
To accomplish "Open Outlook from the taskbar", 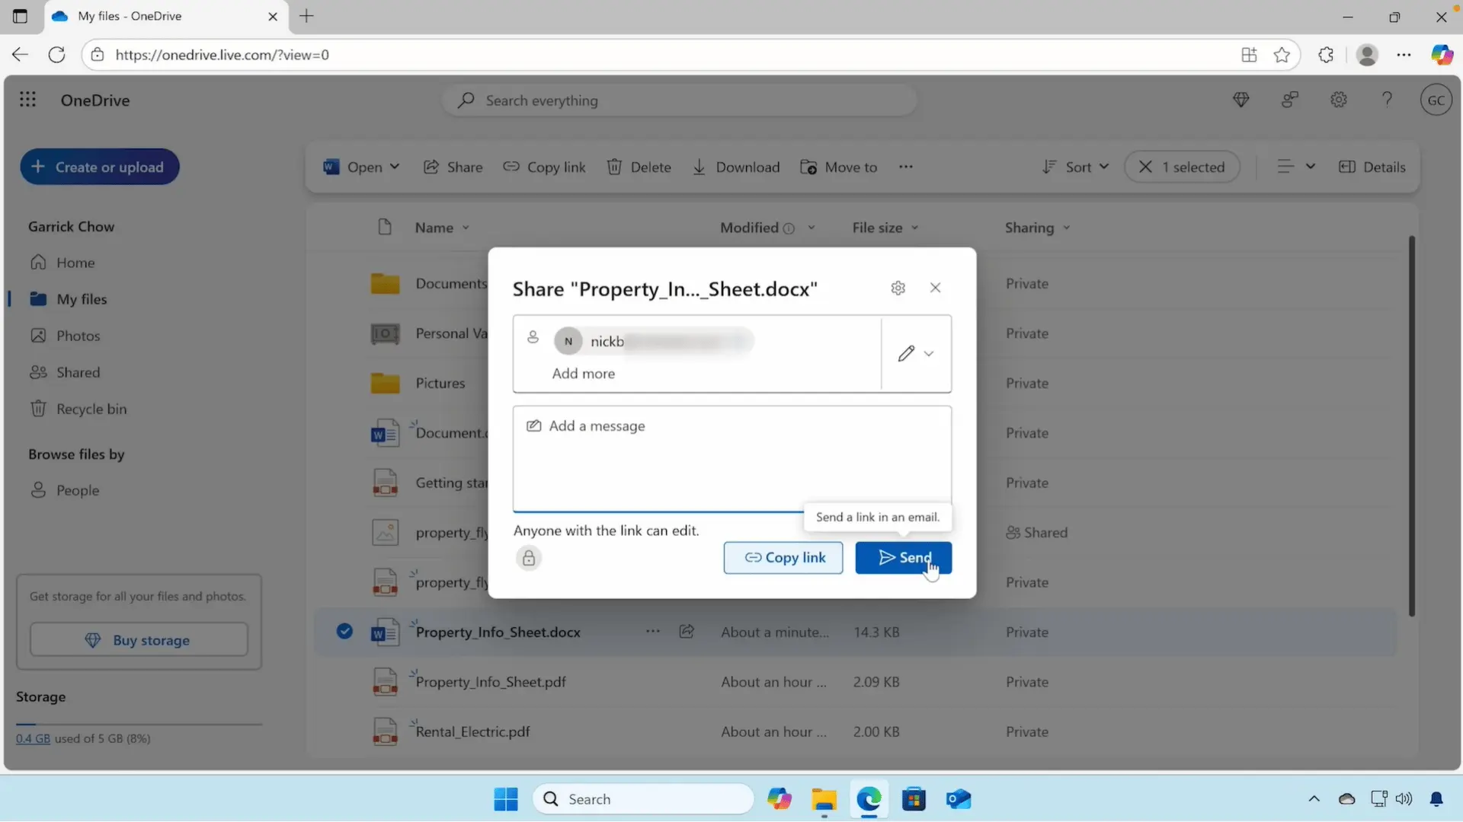I will pyautogui.click(x=959, y=799).
